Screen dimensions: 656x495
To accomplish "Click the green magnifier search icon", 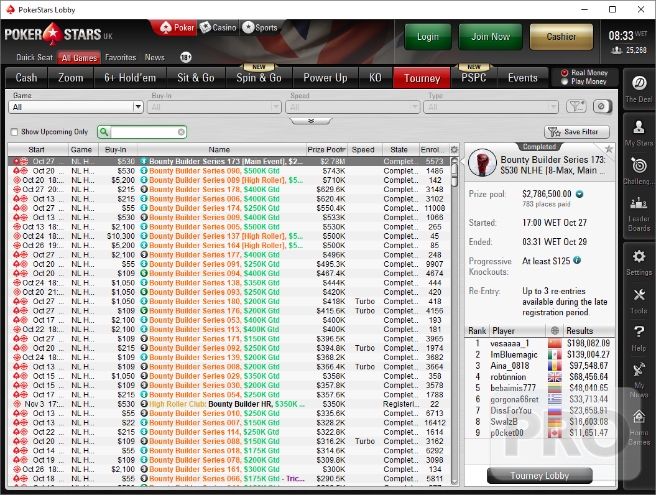I will tap(104, 132).
